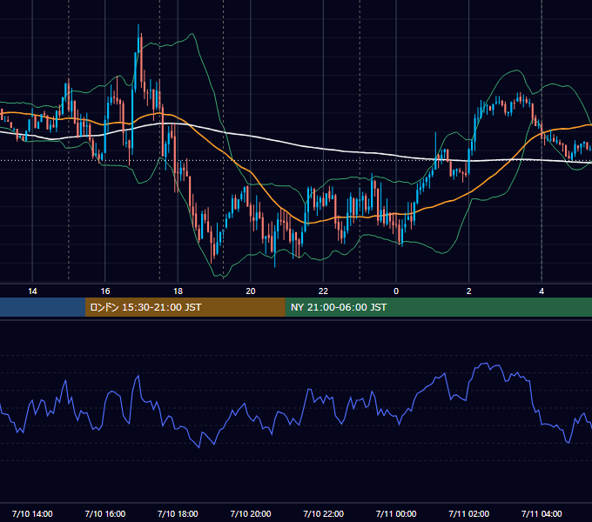Click the 7/10 16:00 time label
592x522 pixels.
[105, 513]
